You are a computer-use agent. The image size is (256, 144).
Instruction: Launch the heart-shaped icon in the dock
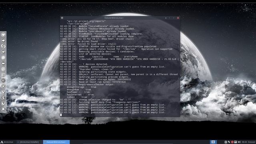click(x=3, y=35)
